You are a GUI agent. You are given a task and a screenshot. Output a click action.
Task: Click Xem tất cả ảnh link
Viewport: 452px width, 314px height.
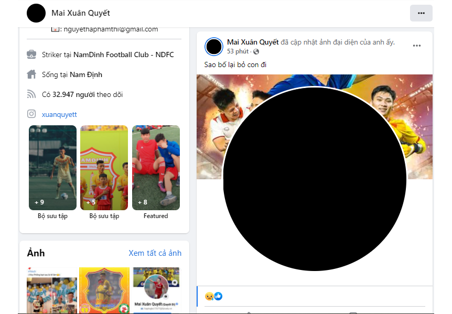pos(155,253)
